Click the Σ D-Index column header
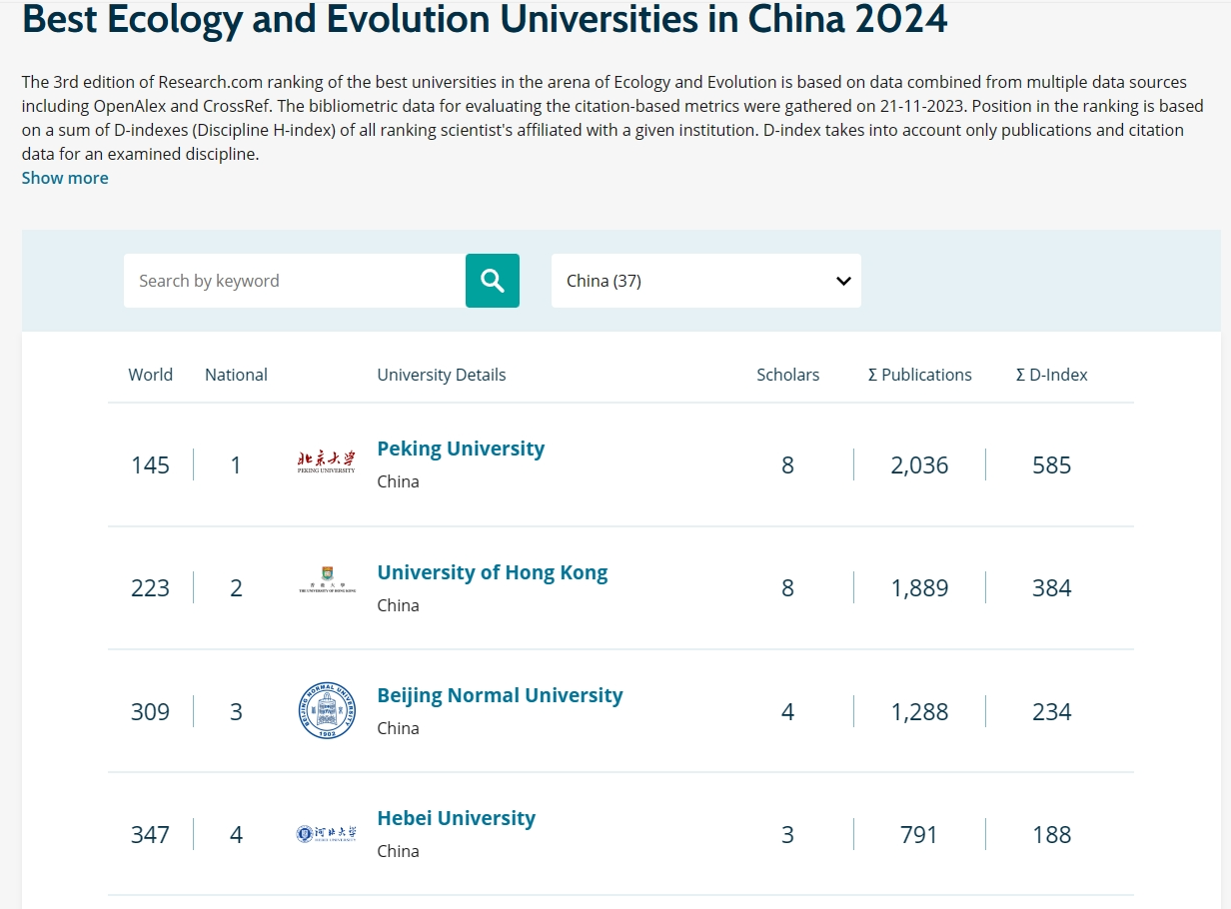Image resolution: width=1231 pixels, height=909 pixels. (1051, 375)
